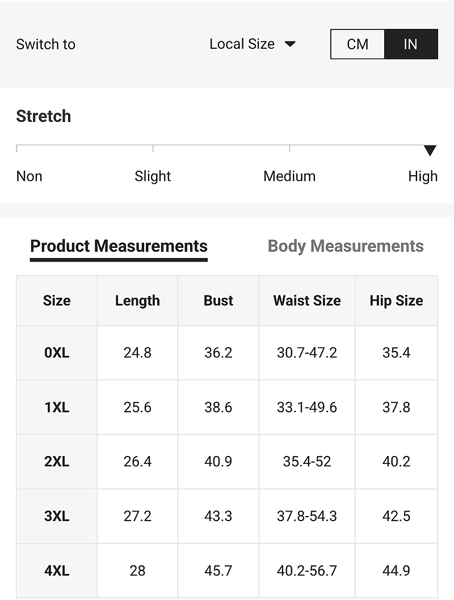Click the Local Size dropdown arrow
This screenshot has height=600, width=454.
click(x=290, y=44)
